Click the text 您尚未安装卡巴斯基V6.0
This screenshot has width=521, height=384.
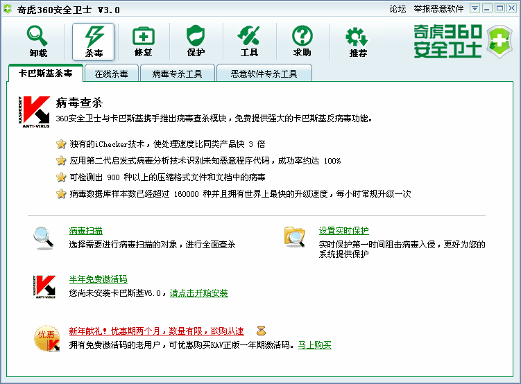click(115, 293)
